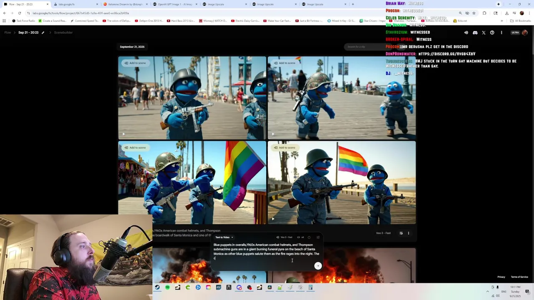Open the help question-mark icon

pos(492,32)
